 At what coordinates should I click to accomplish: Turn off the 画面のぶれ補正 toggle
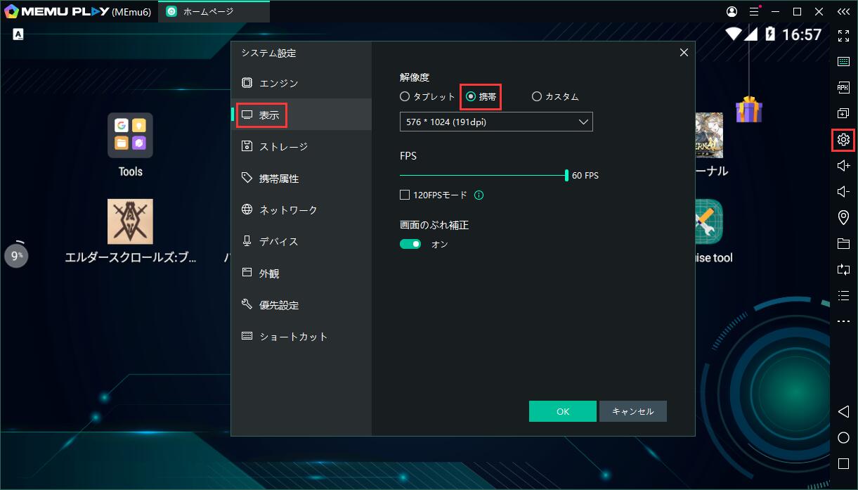tap(410, 243)
